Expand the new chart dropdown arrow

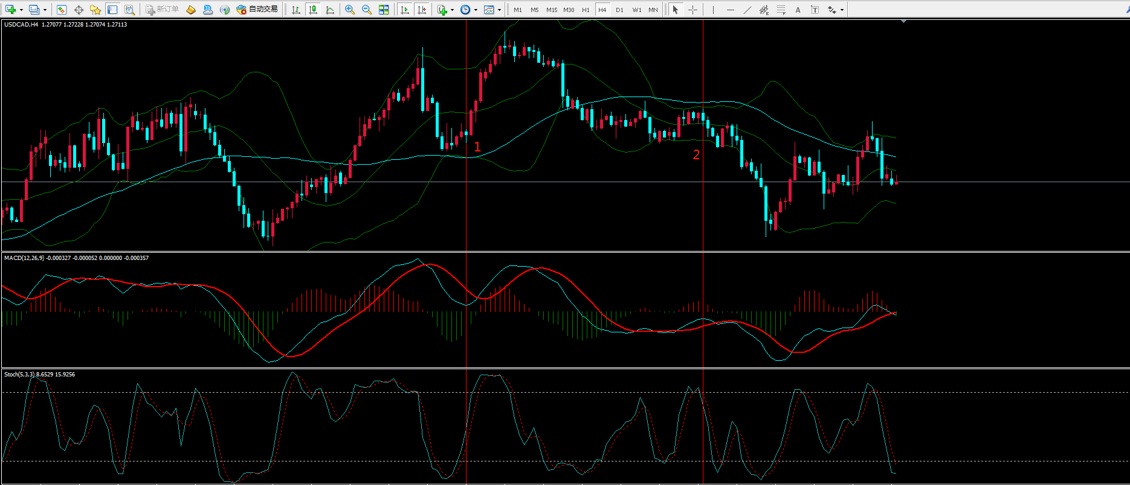(x=21, y=10)
